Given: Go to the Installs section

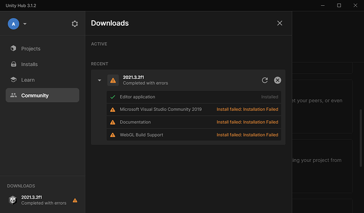Looking at the screenshot, I should [29, 64].
